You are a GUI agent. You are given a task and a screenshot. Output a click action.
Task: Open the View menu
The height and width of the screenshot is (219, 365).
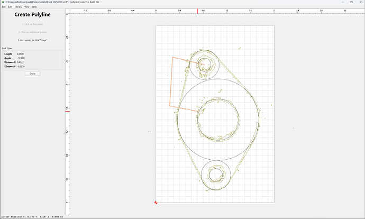(27, 7)
